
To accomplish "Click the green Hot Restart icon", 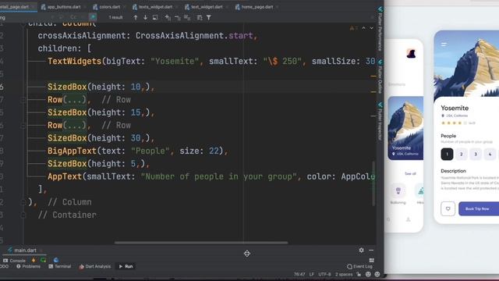I will tap(44, 260).
